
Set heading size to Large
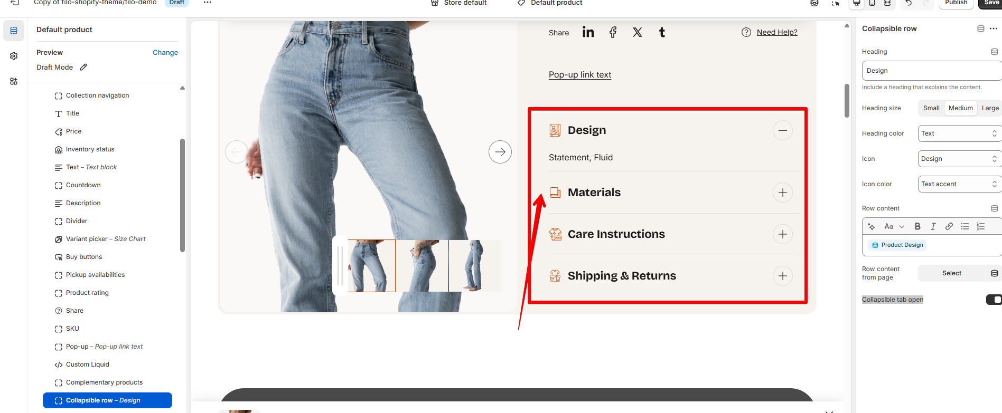(x=990, y=108)
